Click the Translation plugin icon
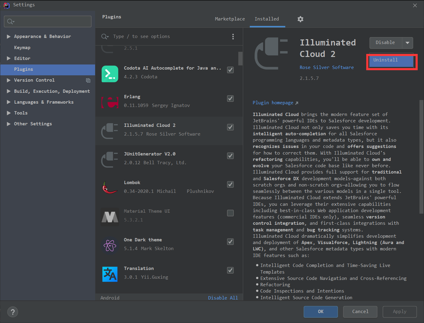This screenshot has height=323, width=424. (x=110, y=274)
